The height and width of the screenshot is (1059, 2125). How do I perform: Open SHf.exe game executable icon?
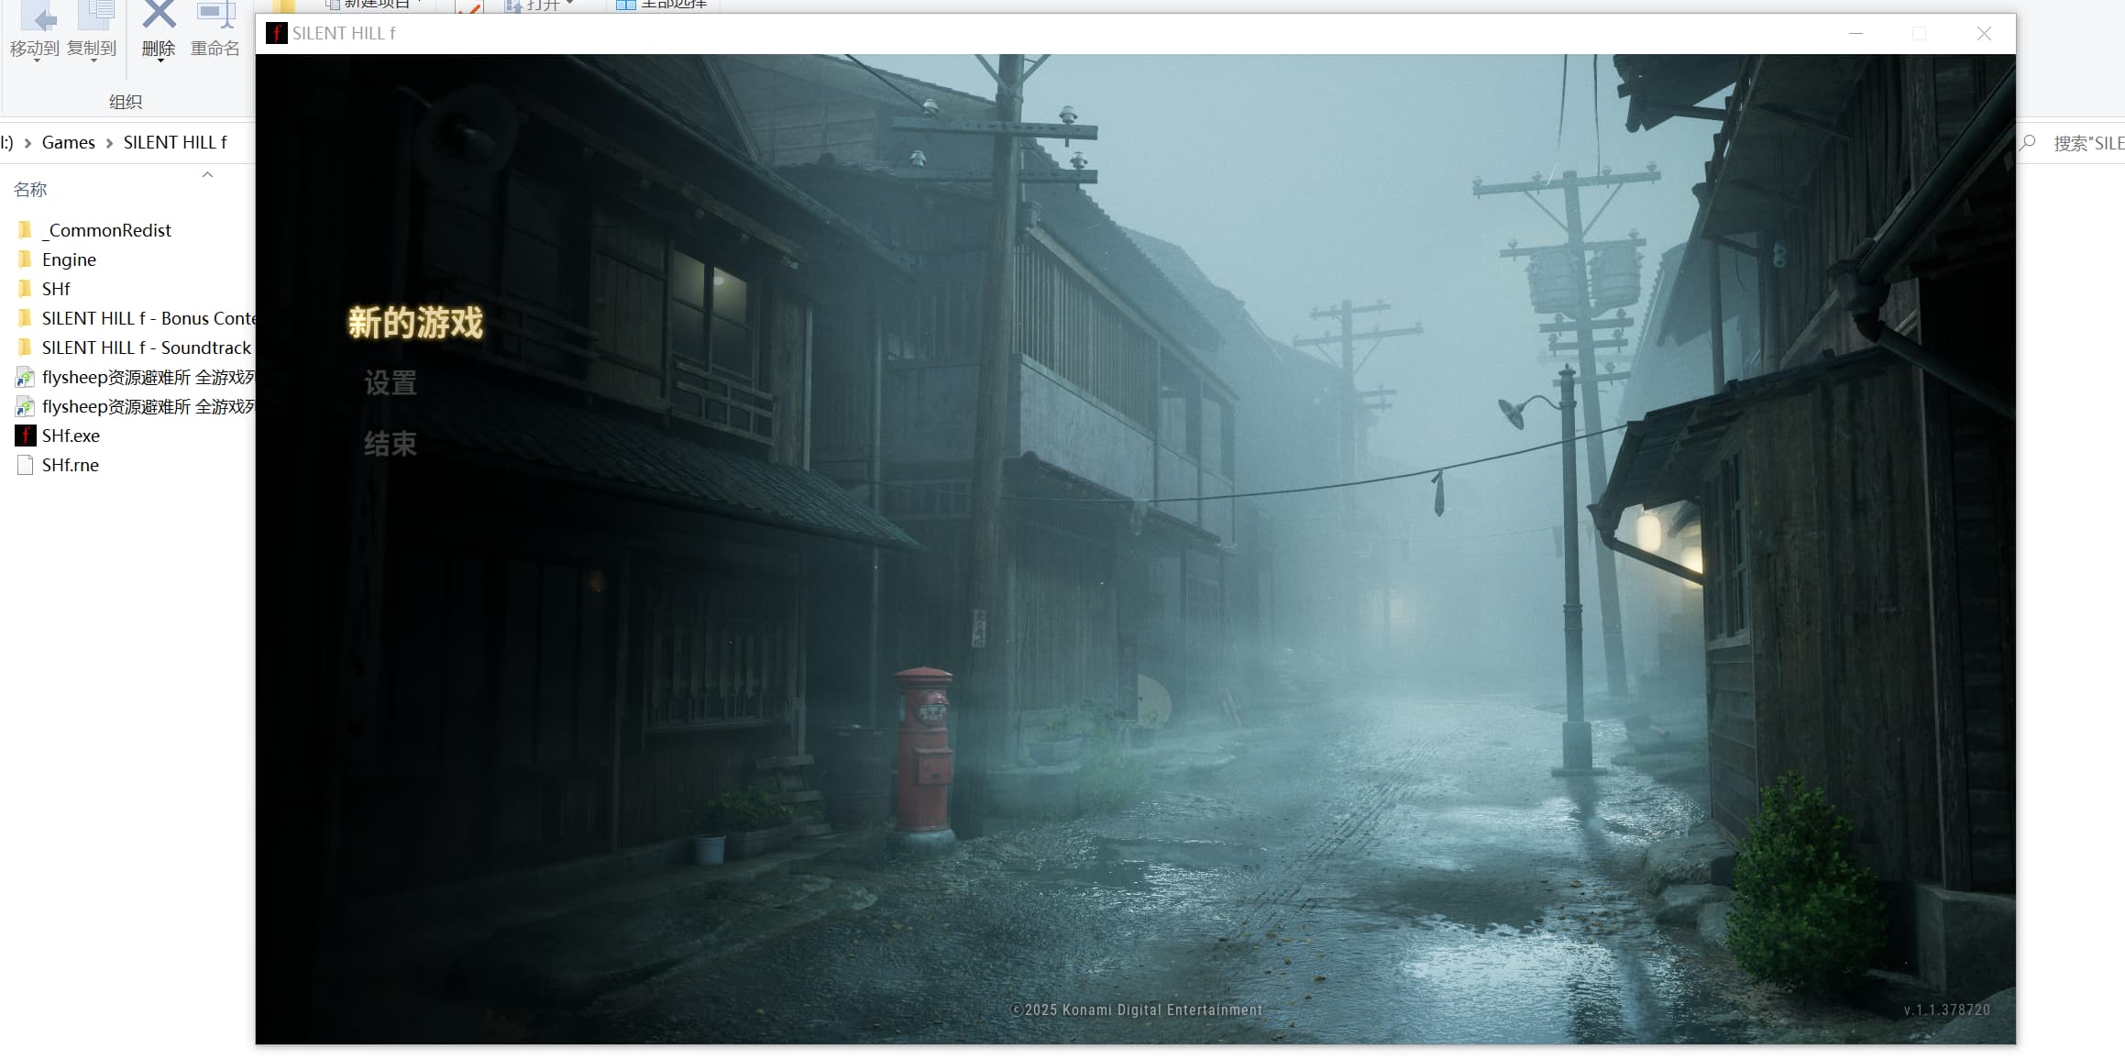26,436
